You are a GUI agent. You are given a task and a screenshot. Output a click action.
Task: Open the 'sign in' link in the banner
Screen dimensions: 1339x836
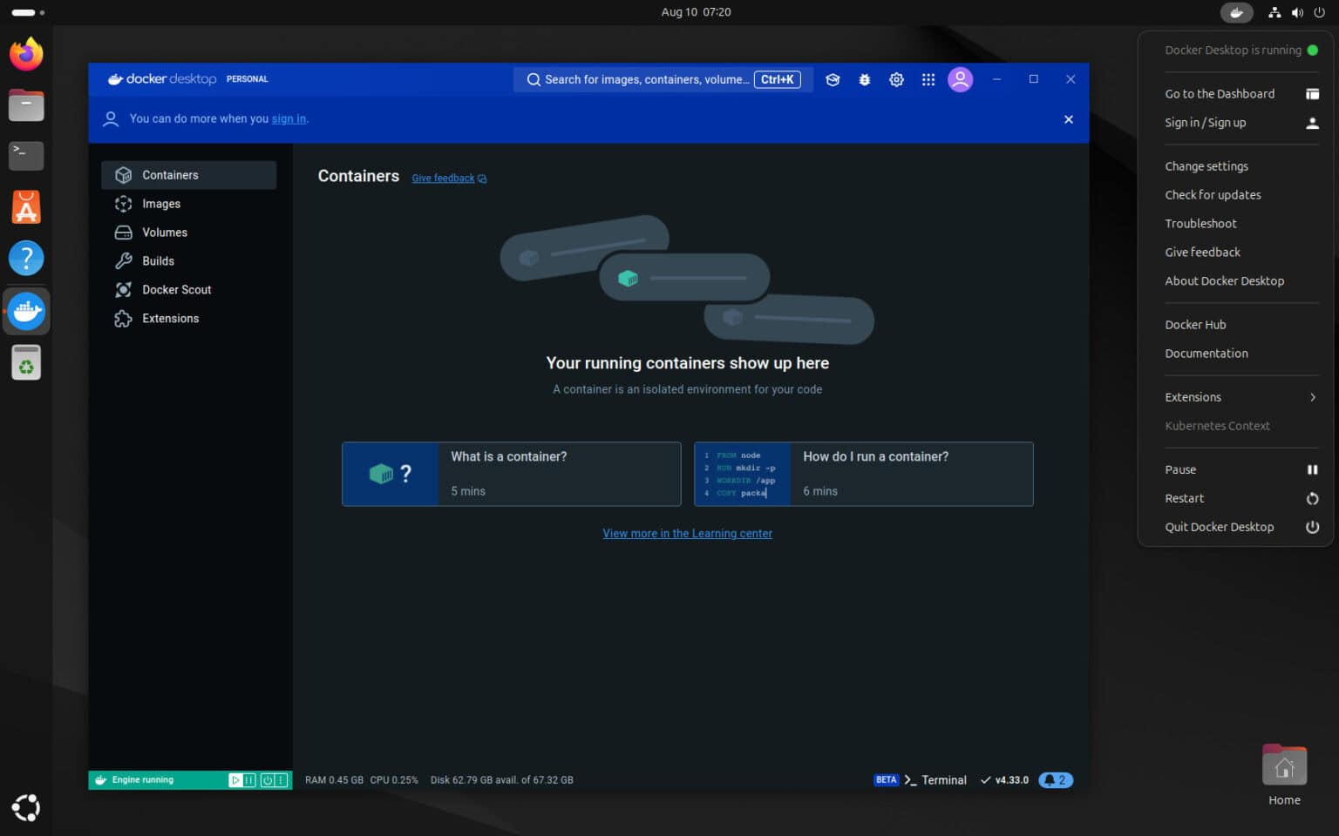[288, 118]
